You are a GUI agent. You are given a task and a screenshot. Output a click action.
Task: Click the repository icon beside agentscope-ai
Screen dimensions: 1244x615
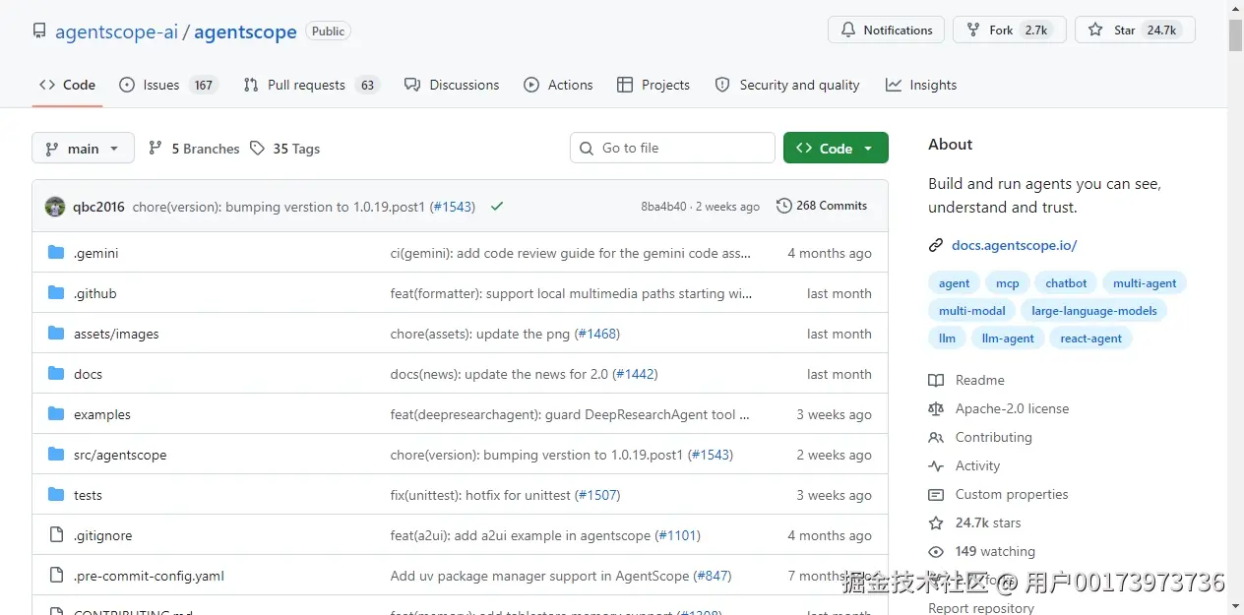click(39, 31)
